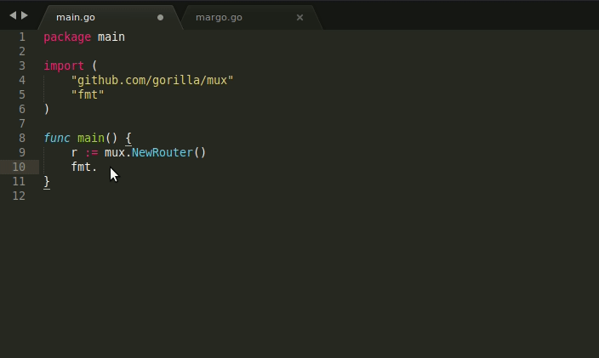Go to next tab with right arrow
This screenshot has width=599, height=358.
[25, 15]
